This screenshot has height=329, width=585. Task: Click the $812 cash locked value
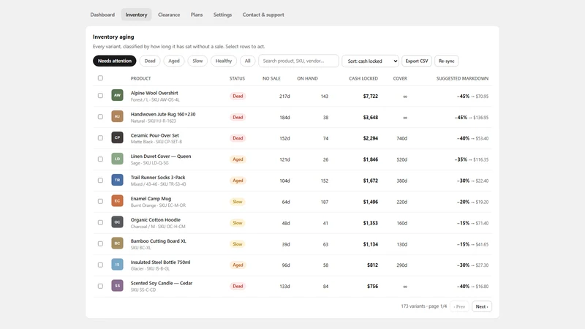tap(372, 265)
